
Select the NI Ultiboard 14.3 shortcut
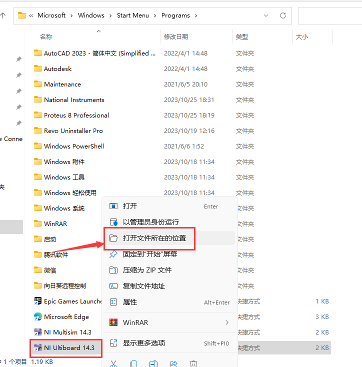point(64,347)
